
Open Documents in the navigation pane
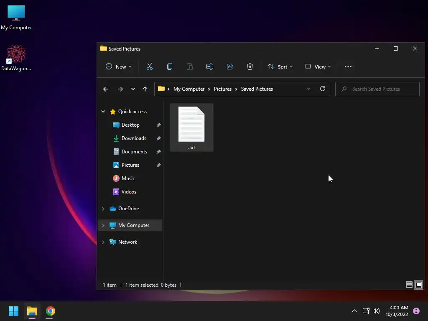[x=134, y=151]
